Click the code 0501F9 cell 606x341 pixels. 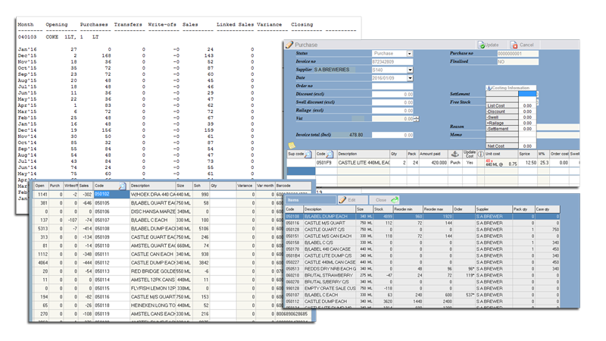click(326, 163)
